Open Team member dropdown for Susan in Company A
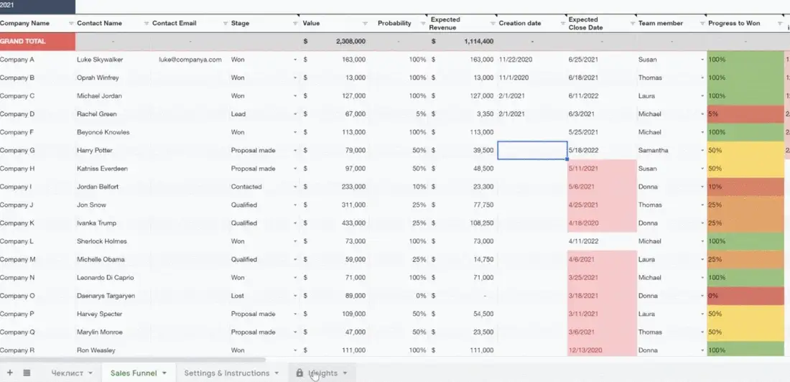 [x=702, y=60]
